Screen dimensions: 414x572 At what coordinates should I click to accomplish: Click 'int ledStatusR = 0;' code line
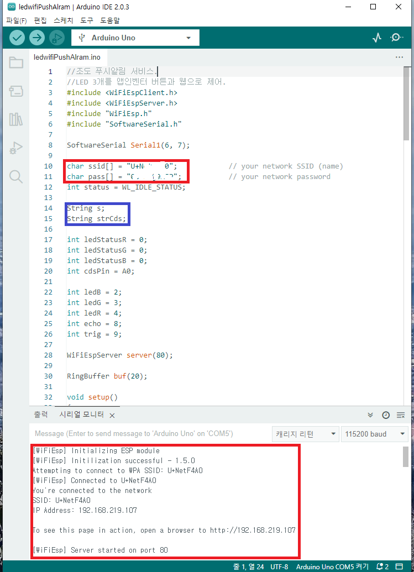107,240
